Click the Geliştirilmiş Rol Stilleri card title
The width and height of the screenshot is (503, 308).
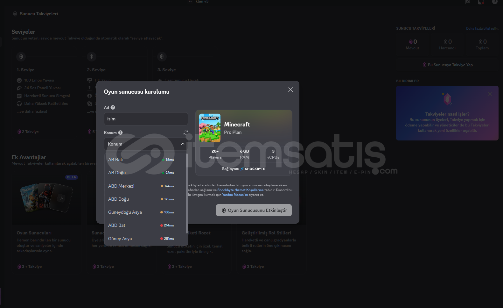click(x=266, y=233)
